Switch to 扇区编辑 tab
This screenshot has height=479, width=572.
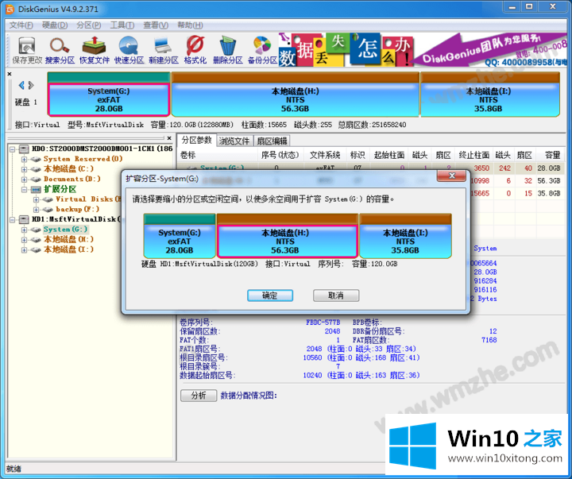(x=272, y=141)
